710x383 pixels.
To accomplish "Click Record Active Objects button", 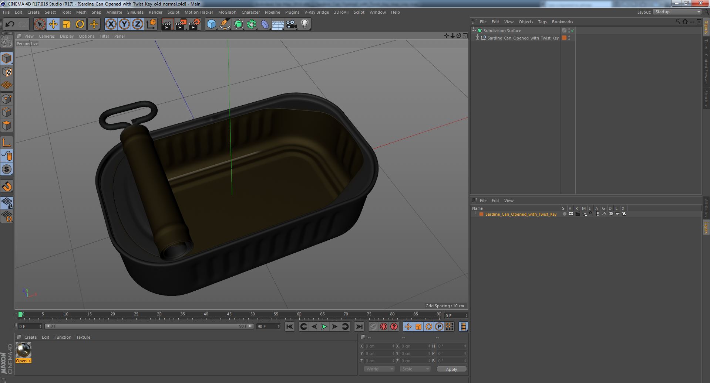I will (x=373, y=326).
